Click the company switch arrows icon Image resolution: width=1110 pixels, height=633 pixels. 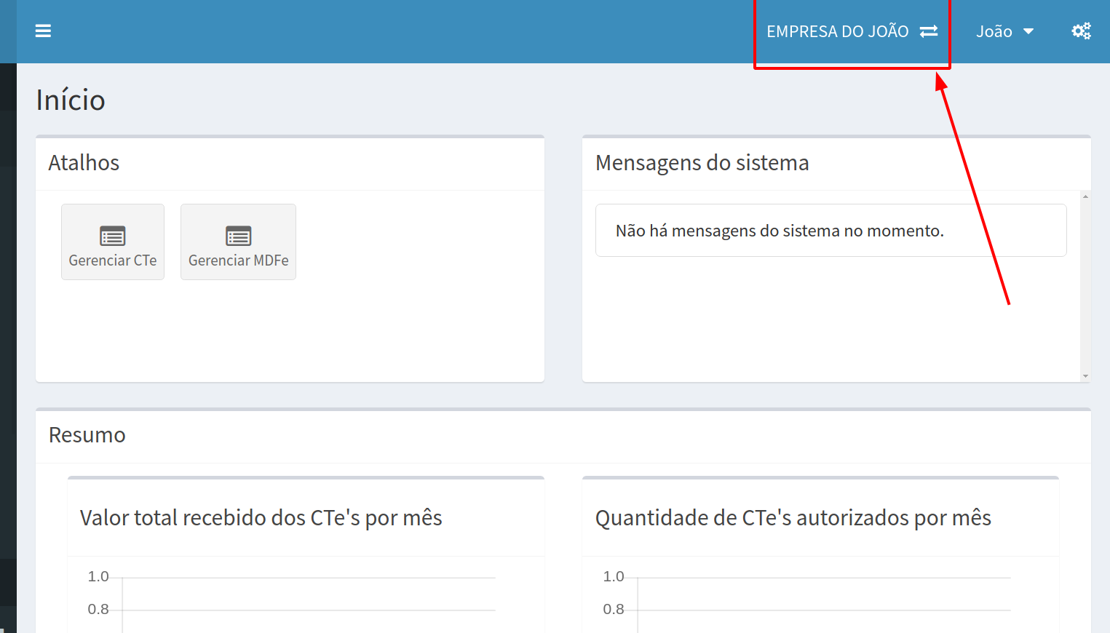pyautogui.click(x=929, y=31)
